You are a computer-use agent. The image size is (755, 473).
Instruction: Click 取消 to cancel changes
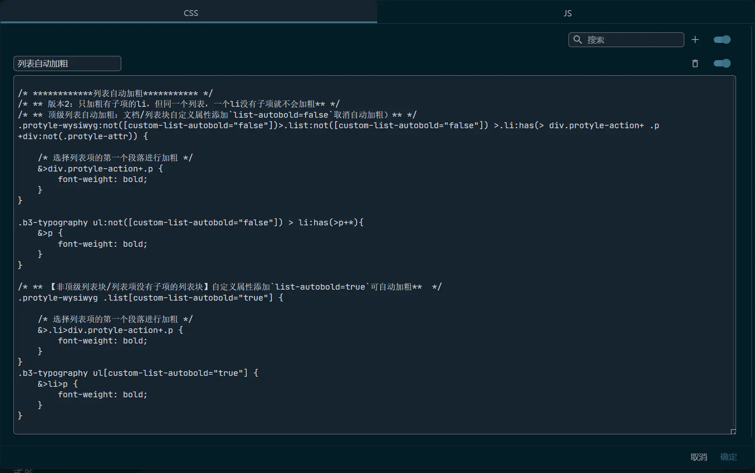(x=699, y=457)
